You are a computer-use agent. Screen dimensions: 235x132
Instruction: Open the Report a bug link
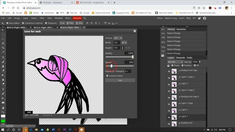coord(171,18)
